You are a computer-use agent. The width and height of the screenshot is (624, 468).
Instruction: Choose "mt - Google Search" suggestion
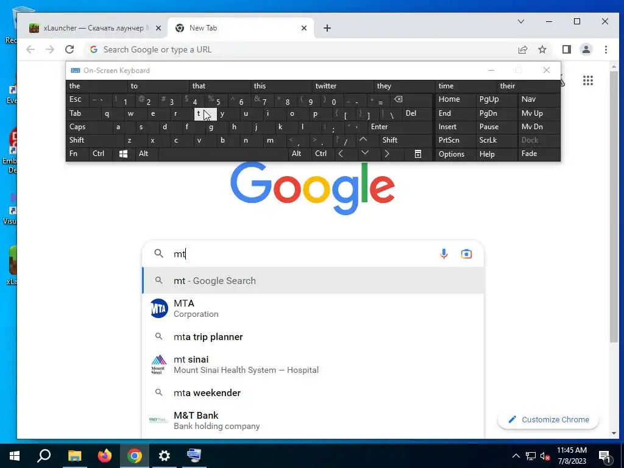tap(313, 280)
